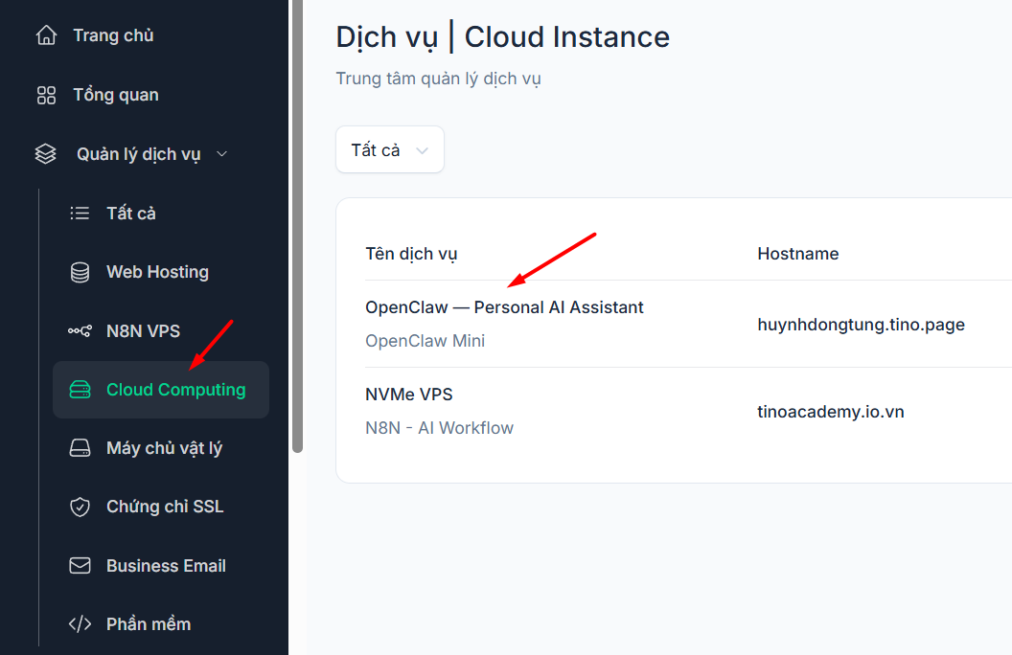Screen dimensions: 1012x655
Task: Open the Web Hosting sidebar menu item
Action: (x=157, y=272)
